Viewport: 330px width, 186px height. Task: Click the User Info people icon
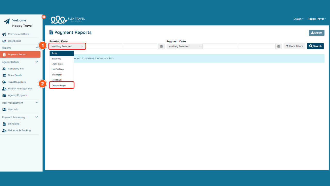4,110
